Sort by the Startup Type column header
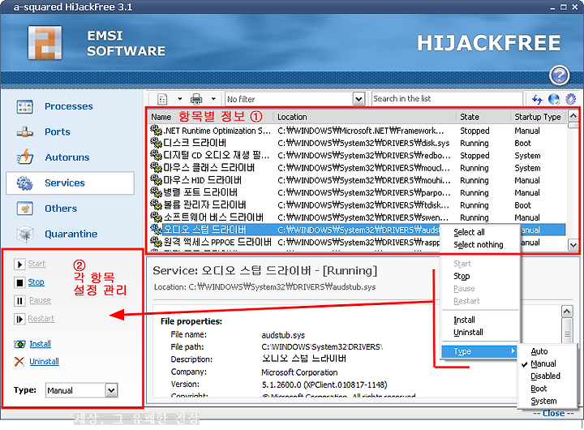584x430 pixels. tap(539, 117)
